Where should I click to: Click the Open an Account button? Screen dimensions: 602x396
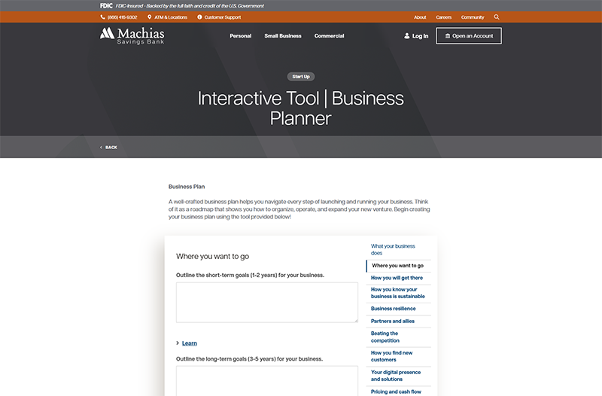(468, 35)
